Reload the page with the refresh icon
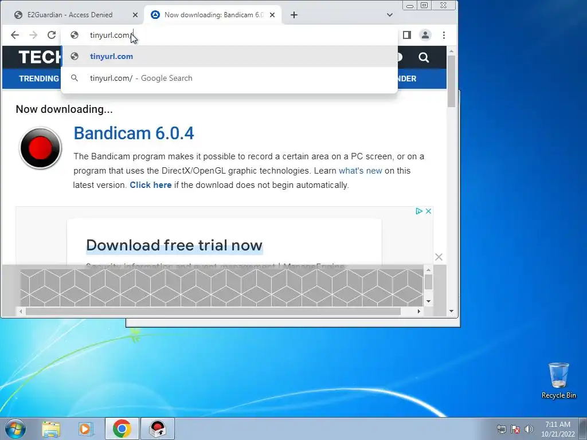 (52, 35)
